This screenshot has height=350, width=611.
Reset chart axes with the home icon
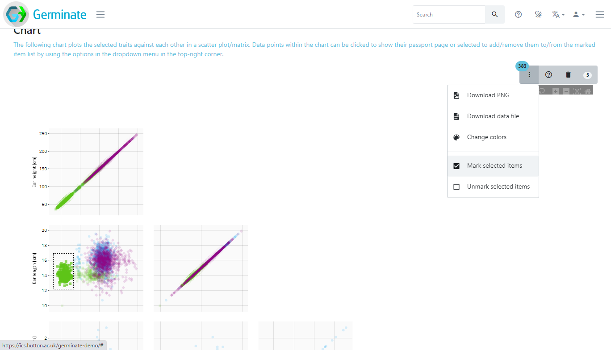588,91
